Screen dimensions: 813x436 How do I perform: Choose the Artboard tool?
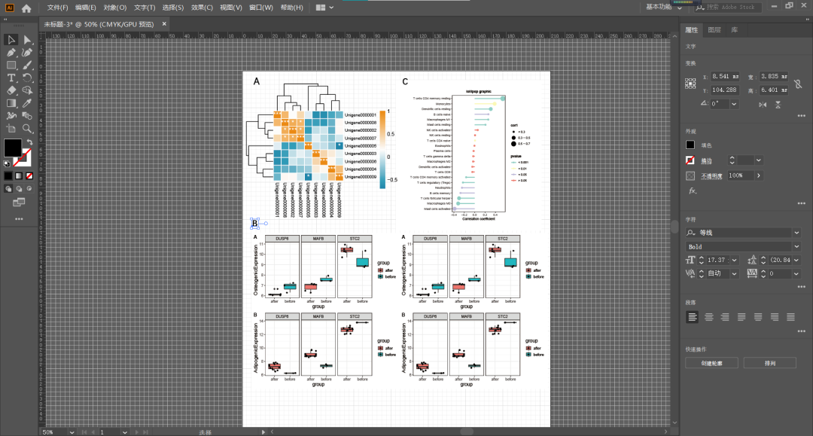point(11,128)
